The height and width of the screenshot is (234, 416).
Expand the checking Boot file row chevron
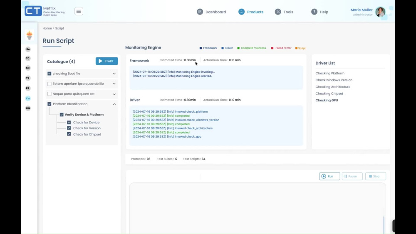[114, 74]
